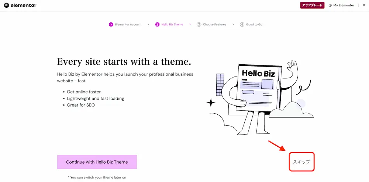Click the Hello Biz illustration
Image resolution: width=369 pixels, height=182 pixels.
coord(260,97)
